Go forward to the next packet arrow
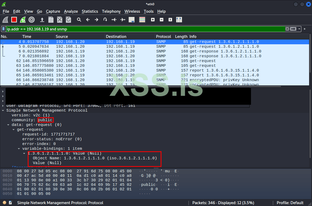 [x=97, y=20]
